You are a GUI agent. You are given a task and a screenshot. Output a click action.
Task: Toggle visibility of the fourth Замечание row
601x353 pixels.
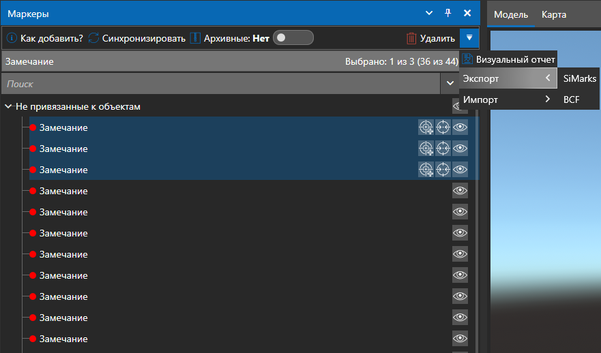(x=460, y=190)
